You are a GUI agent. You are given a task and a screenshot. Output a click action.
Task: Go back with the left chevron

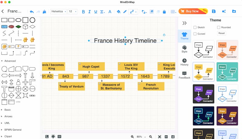tap(3, 11)
